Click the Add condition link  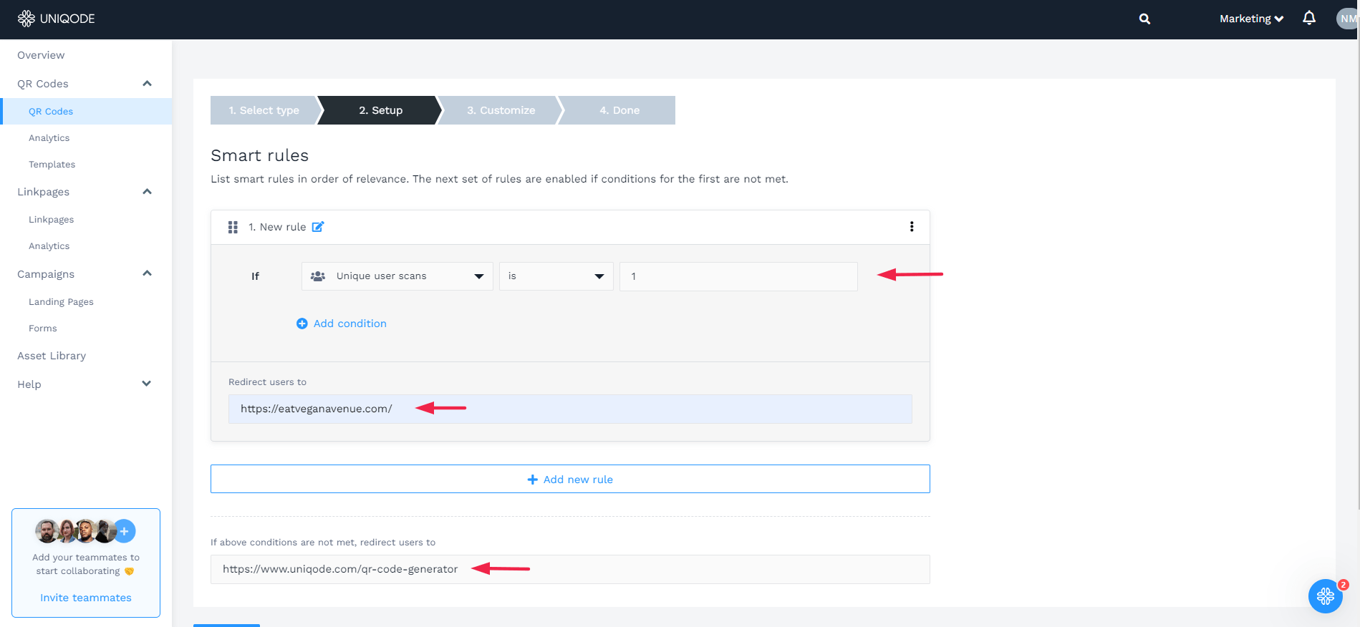tap(342, 324)
